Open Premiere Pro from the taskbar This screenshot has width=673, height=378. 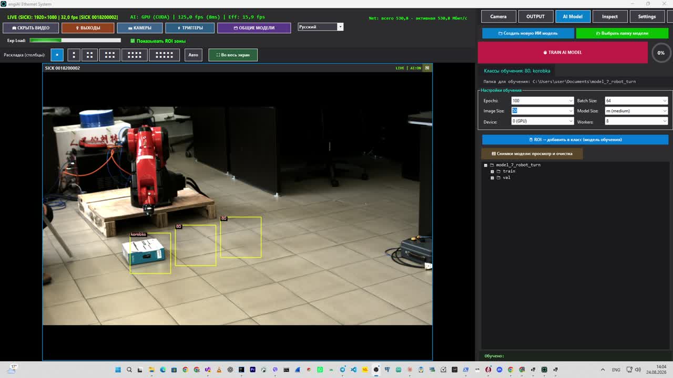(x=253, y=370)
